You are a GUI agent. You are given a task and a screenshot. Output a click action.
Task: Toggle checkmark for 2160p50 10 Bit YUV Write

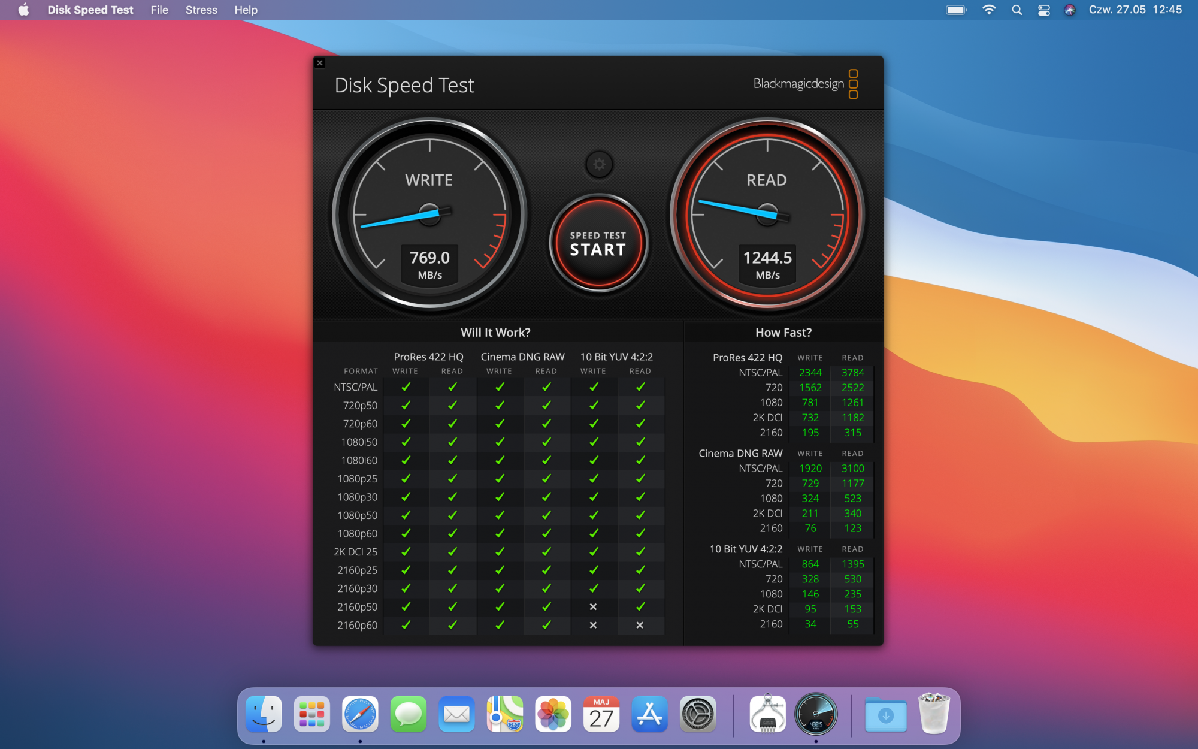click(x=592, y=606)
